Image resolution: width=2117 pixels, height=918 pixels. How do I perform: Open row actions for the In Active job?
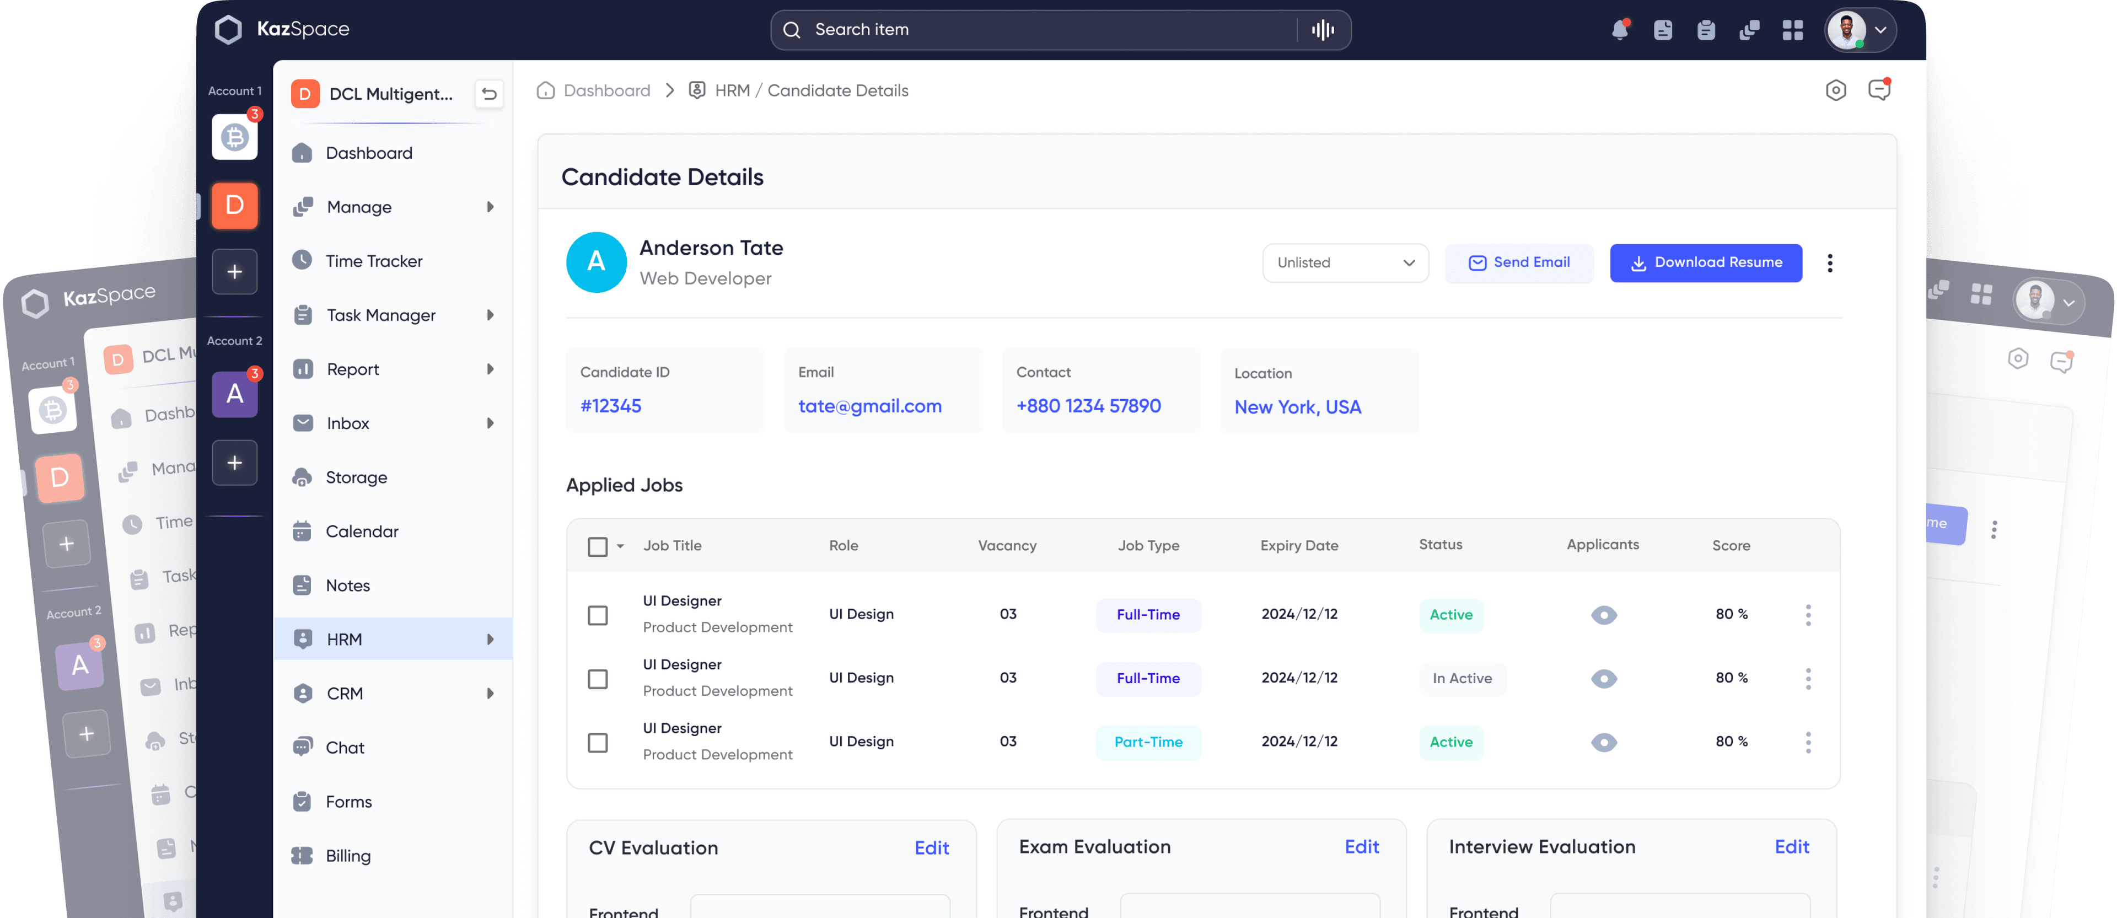coord(1807,679)
